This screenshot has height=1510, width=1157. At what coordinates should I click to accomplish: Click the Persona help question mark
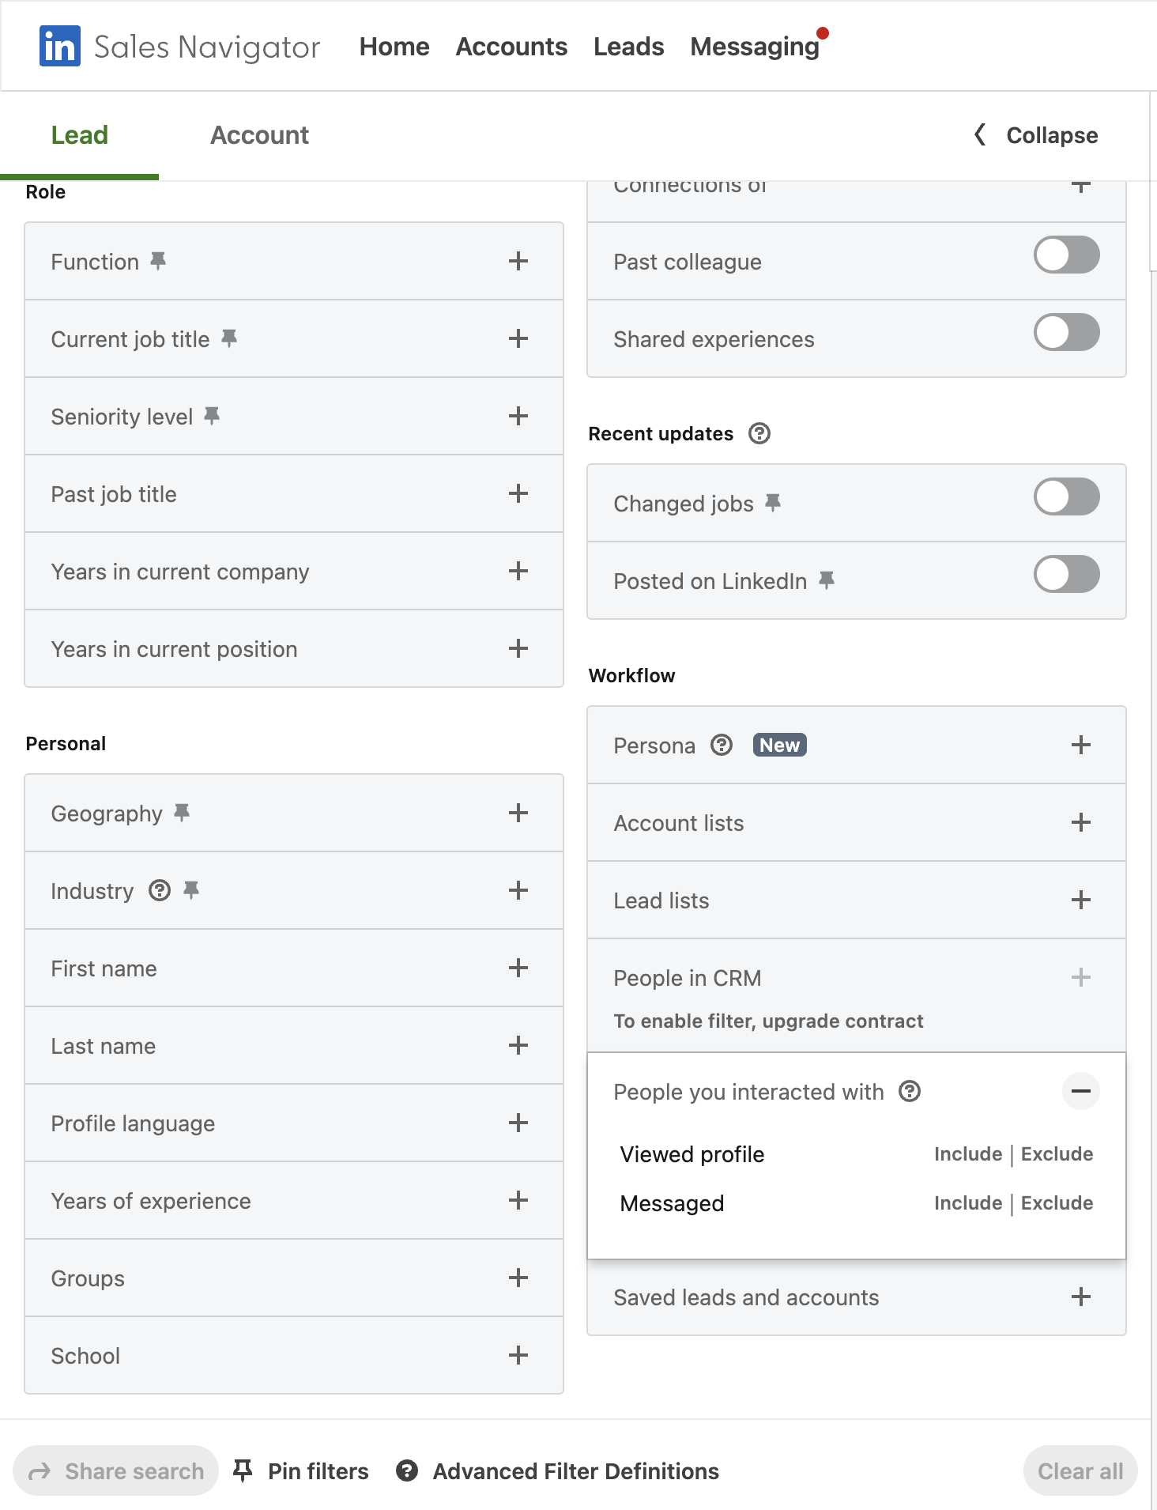pos(721,744)
